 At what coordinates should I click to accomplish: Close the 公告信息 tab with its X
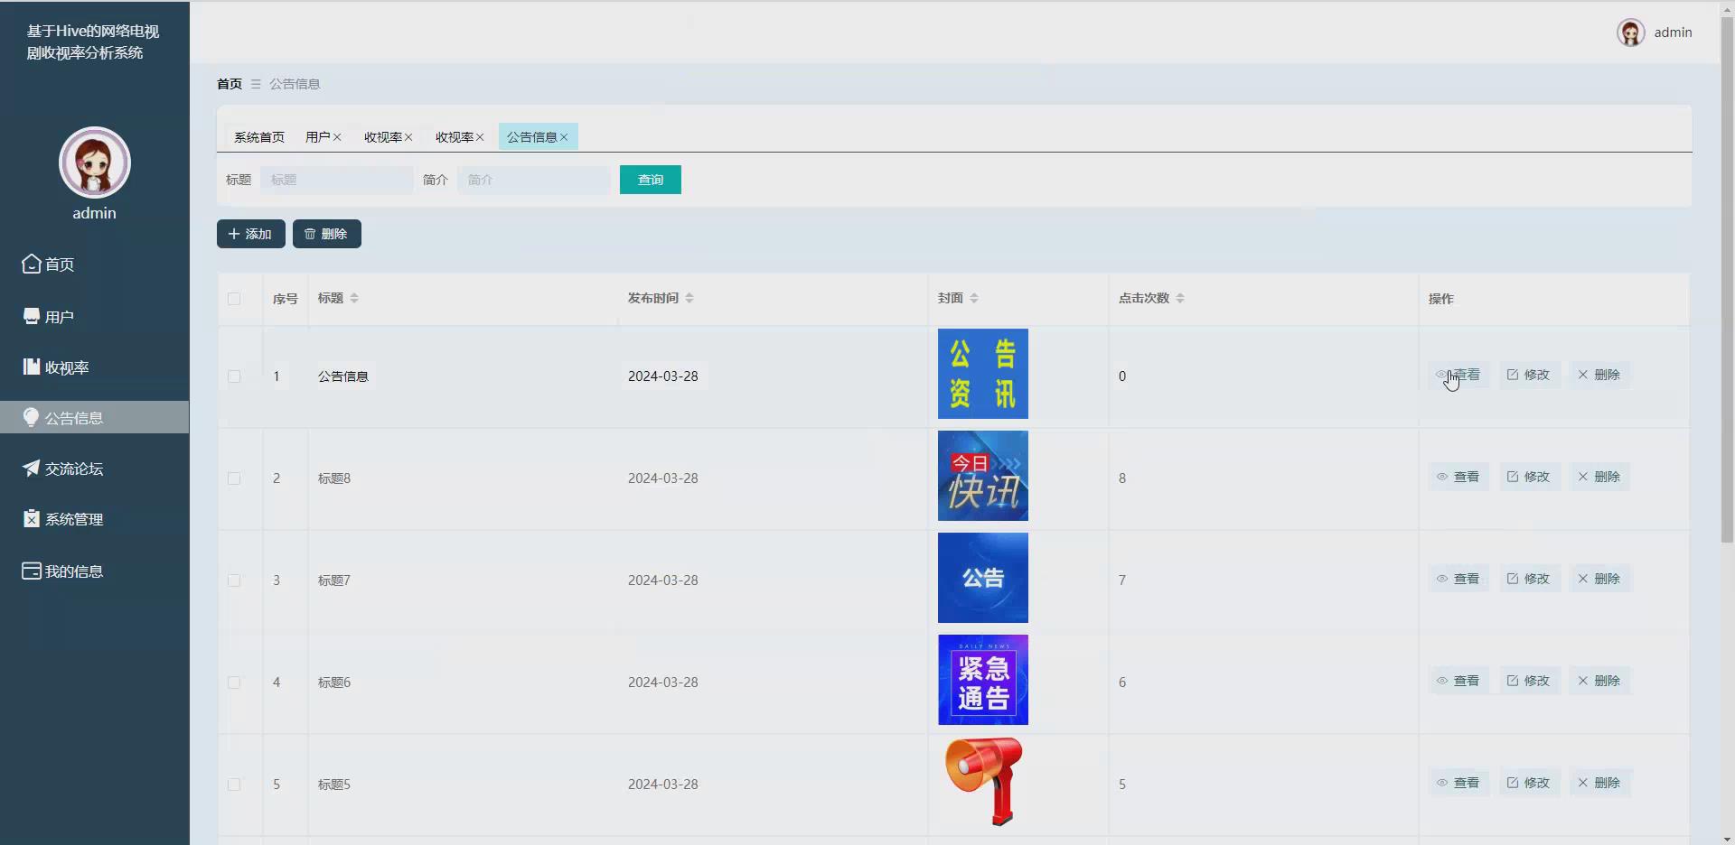click(564, 137)
